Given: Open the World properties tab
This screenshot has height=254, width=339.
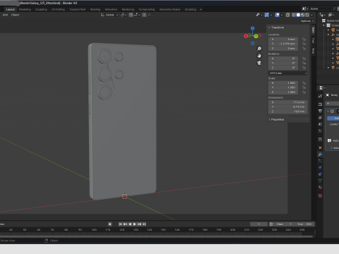Looking at the screenshot, I should coord(320,131).
